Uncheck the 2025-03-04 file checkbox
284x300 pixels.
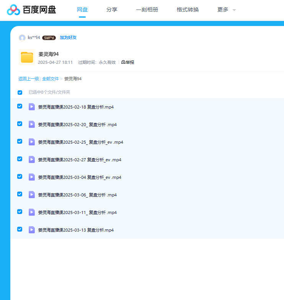pos(20,177)
